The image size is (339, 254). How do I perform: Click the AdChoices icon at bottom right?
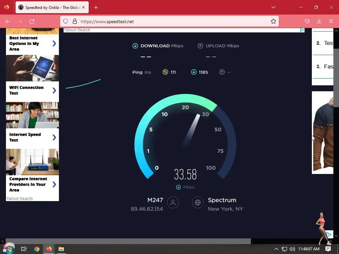(x=329, y=234)
